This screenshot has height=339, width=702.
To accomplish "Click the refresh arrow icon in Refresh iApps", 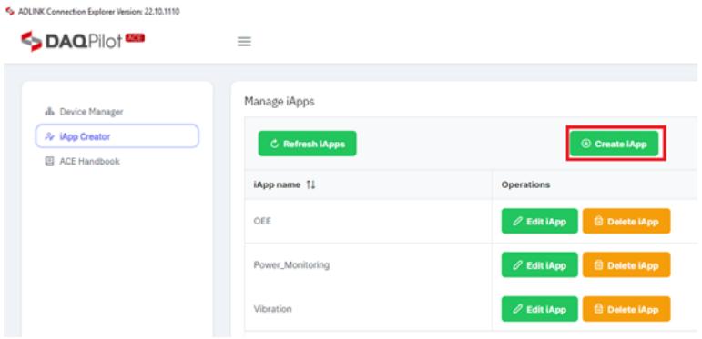I will pyautogui.click(x=275, y=144).
